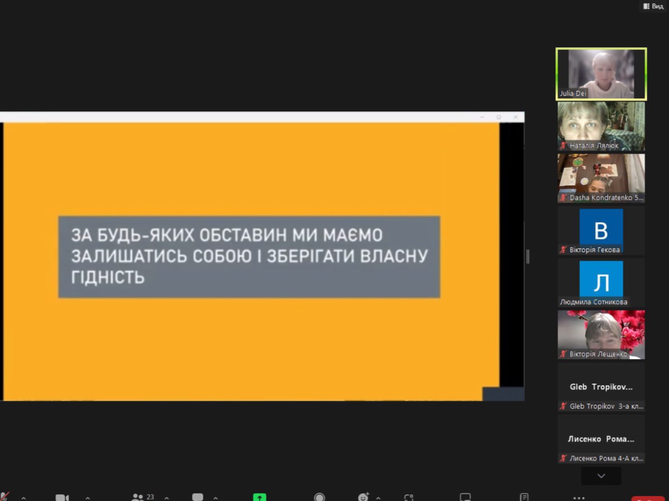This screenshot has width=669, height=501.
Task: Open the chat panel
Action: pos(198,497)
